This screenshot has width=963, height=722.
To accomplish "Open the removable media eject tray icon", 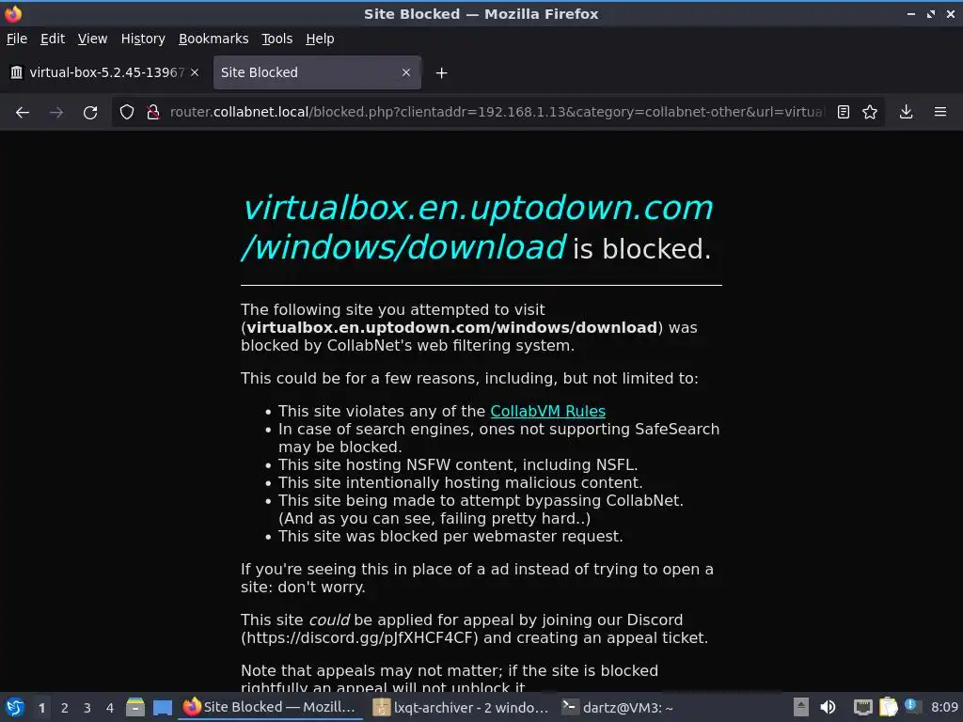I will tap(801, 707).
